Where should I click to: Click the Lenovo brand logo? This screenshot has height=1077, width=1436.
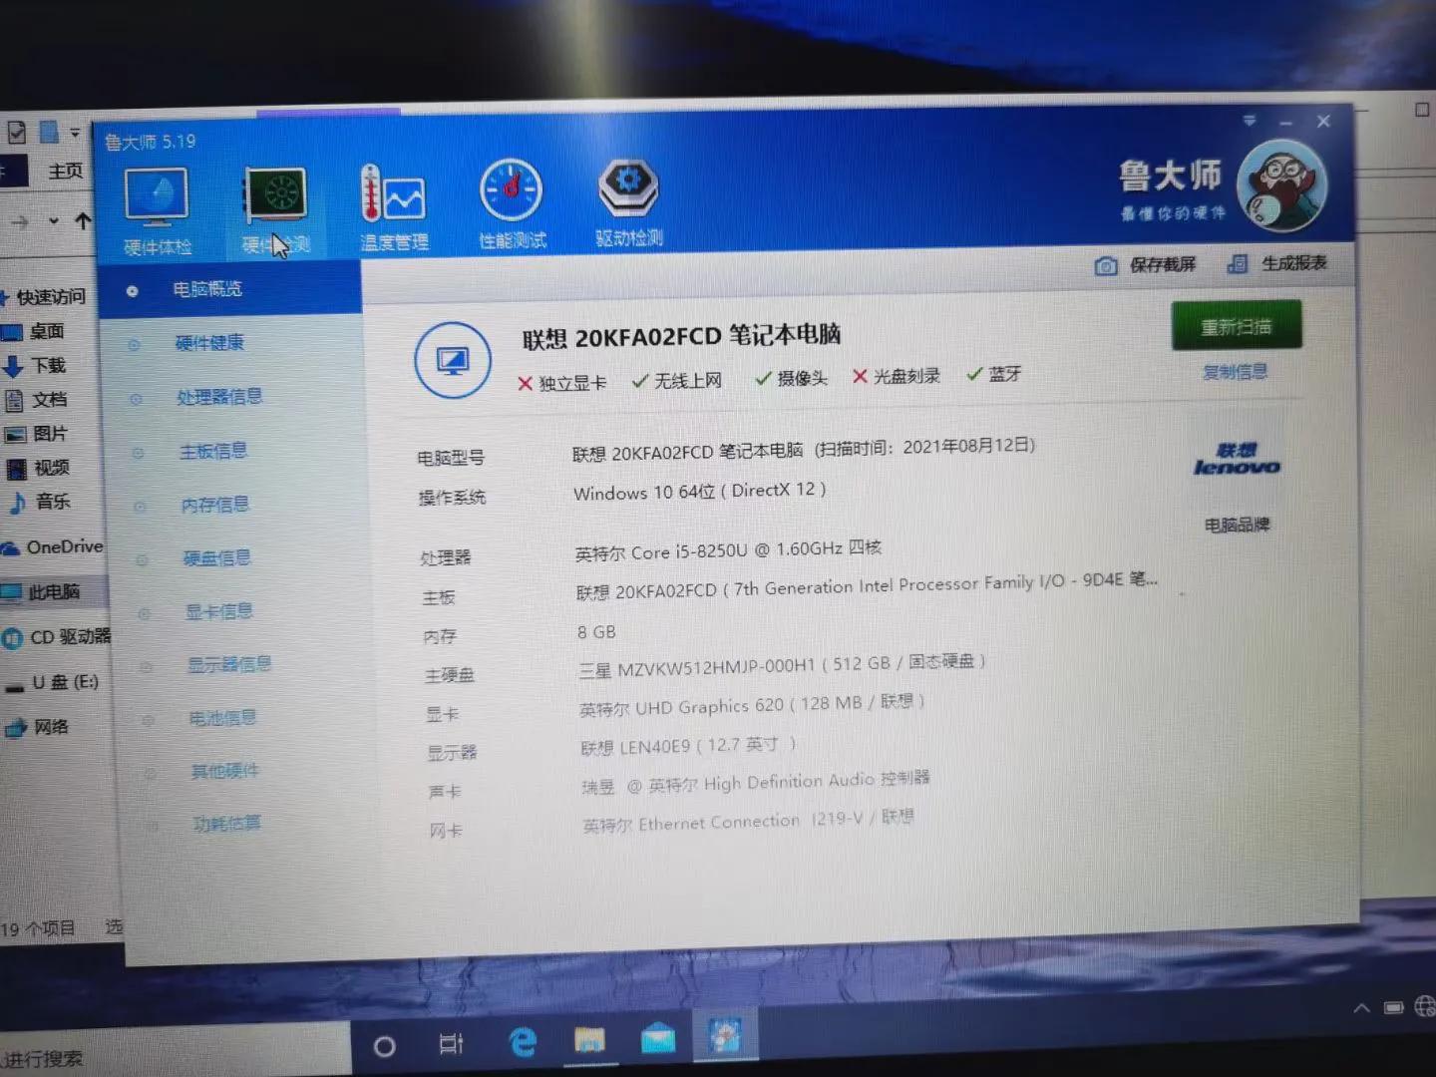[x=1236, y=460]
